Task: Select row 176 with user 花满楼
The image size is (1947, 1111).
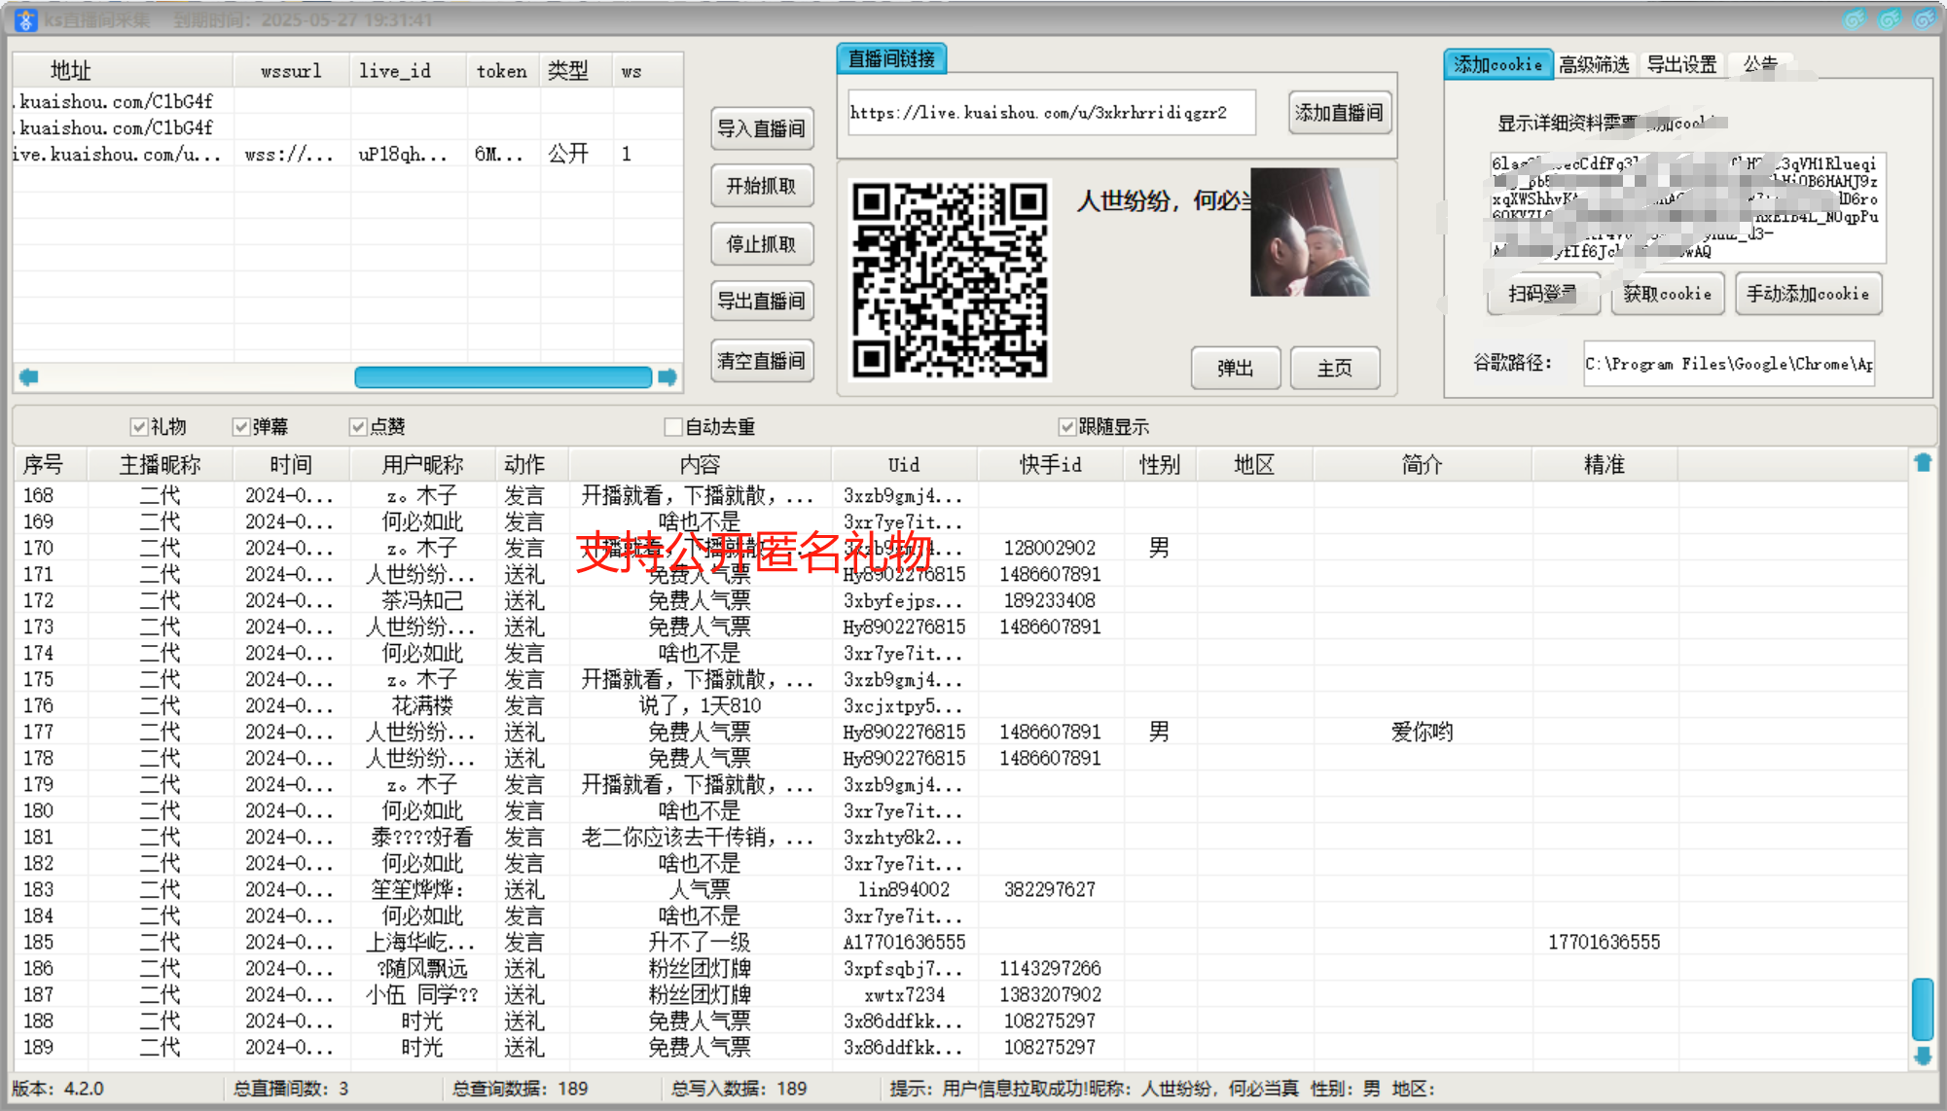Action: pos(959,705)
